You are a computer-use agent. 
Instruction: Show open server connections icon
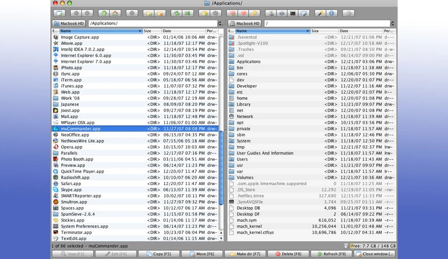282,13
